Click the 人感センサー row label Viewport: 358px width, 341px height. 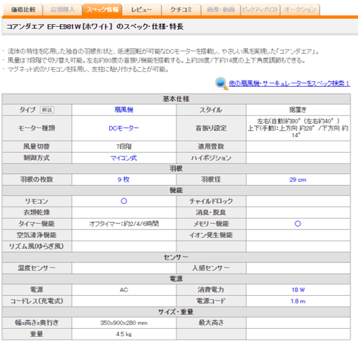(x=211, y=268)
